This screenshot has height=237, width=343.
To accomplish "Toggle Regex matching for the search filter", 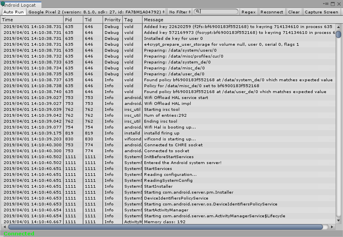I will tap(248, 12).
